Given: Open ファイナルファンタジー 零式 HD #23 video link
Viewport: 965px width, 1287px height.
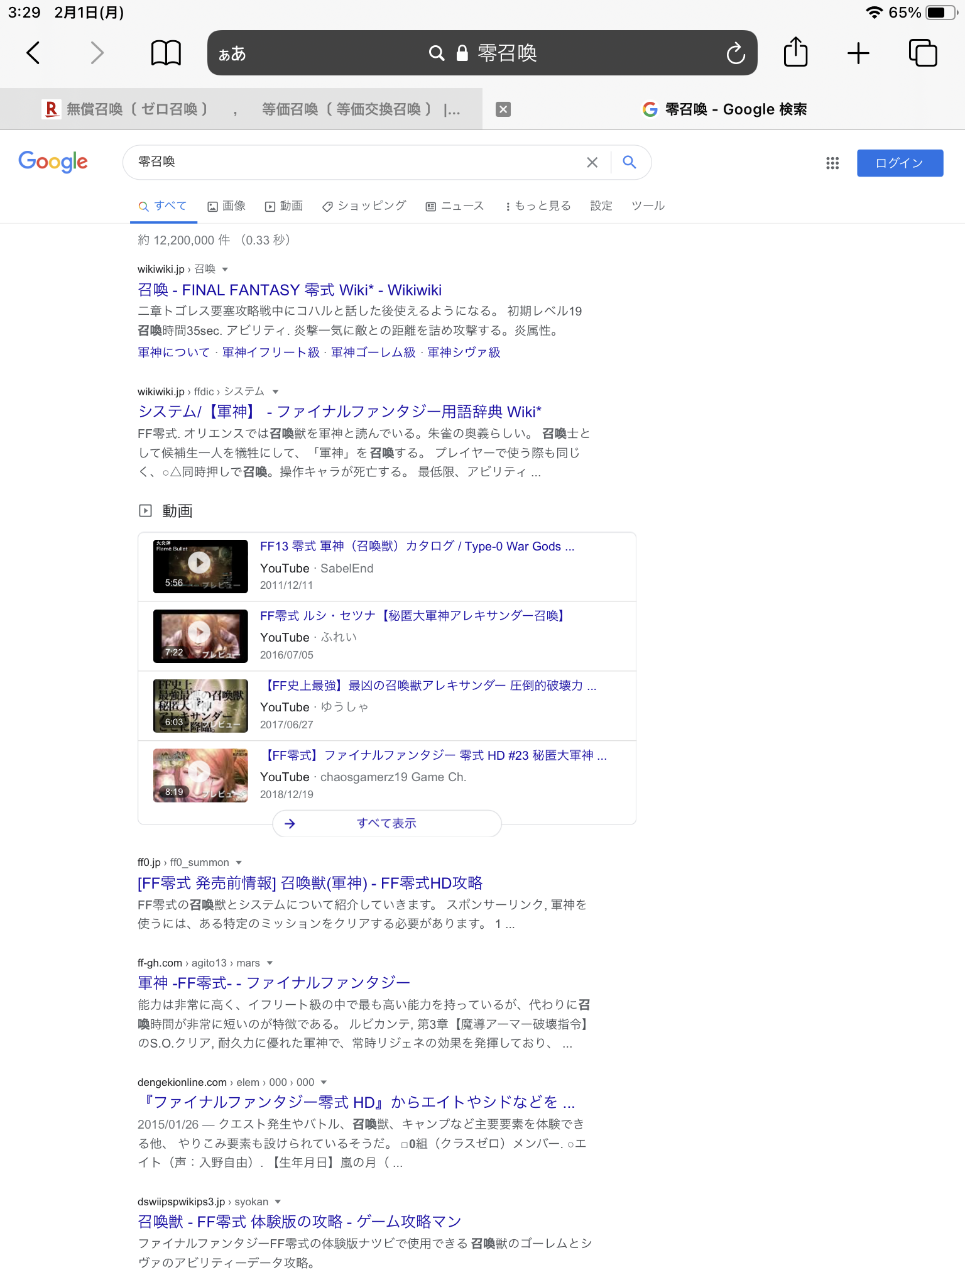Looking at the screenshot, I should [x=433, y=756].
